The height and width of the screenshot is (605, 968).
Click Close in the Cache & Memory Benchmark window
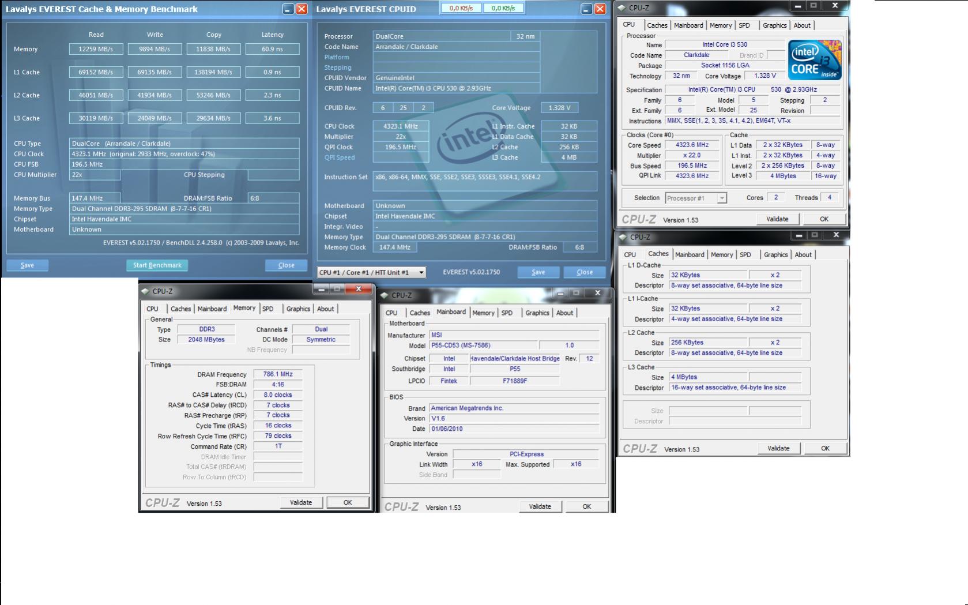(286, 265)
